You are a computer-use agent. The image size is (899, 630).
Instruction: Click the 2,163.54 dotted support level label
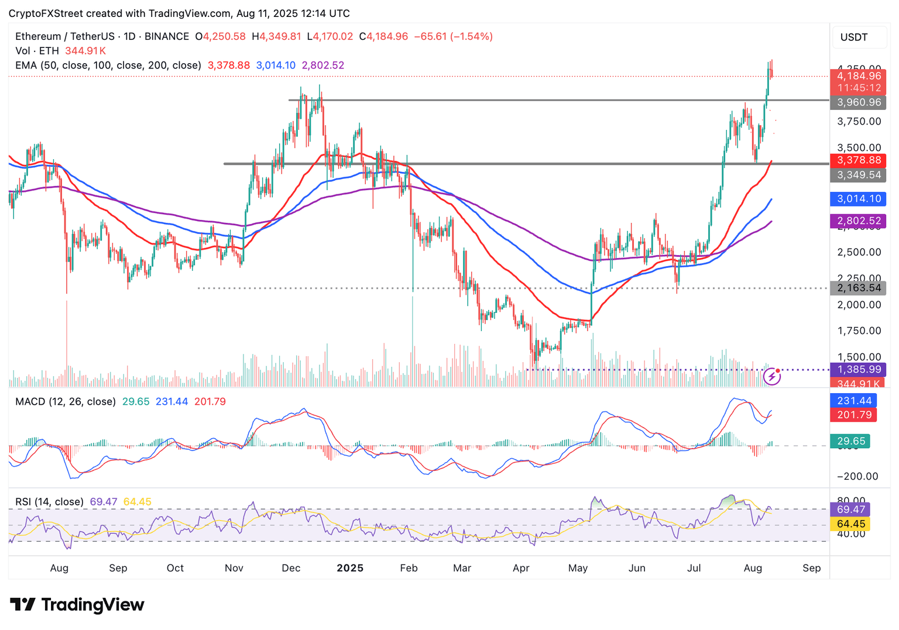point(858,288)
